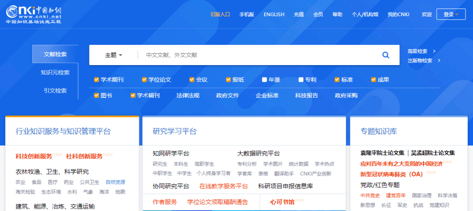Open 手机版 in top navigation
The width and height of the screenshot is (473, 211).
pos(247,14)
